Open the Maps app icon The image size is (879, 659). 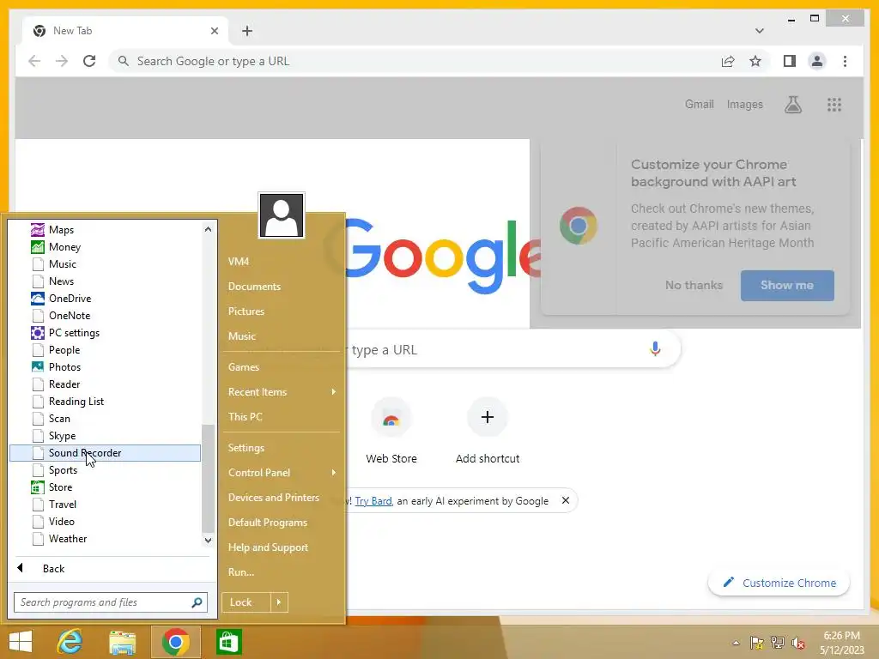pyautogui.click(x=38, y=230)
